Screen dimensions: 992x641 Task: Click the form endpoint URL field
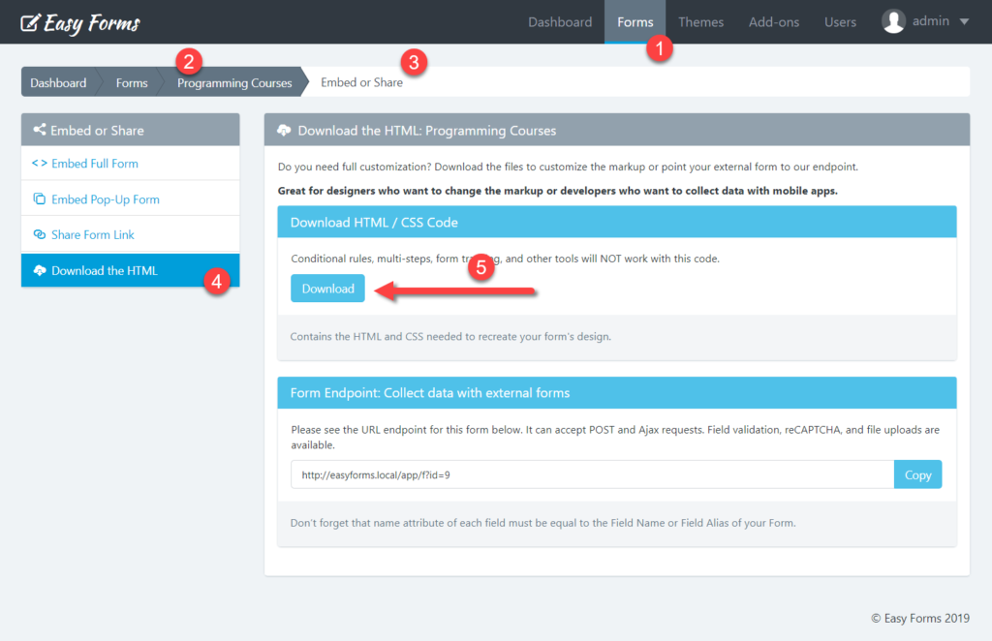(591, 474)
